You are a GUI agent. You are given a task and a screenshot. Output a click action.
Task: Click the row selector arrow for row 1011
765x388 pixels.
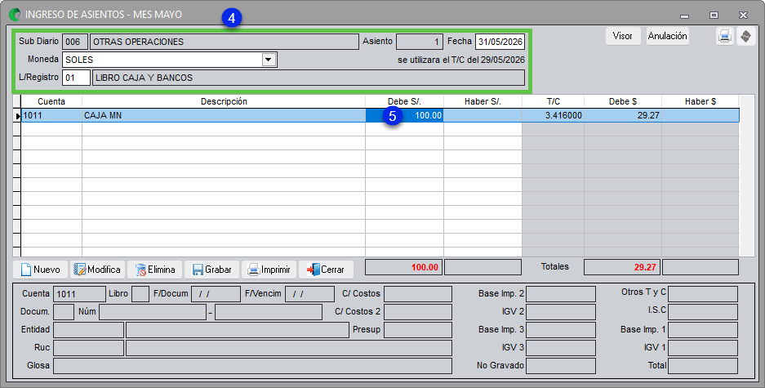(18, 116)
